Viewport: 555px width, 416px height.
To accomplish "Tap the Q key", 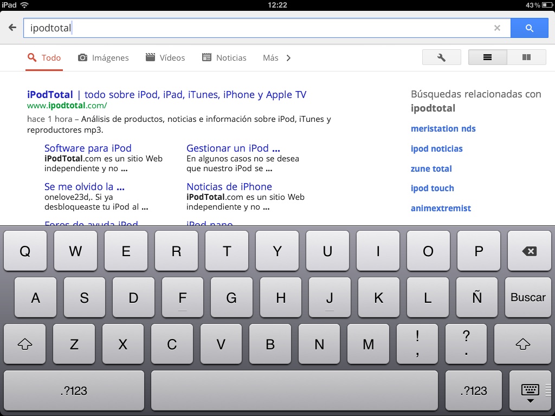I will (x=25, y=251).
